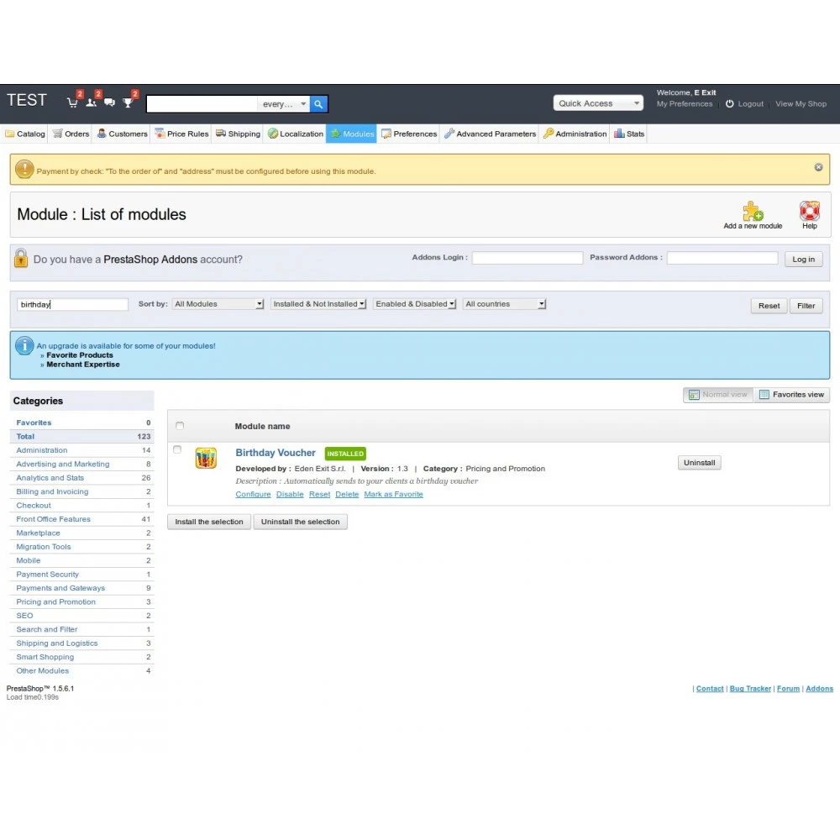Toggle the select-all checkbox in table header
The image size is (840, 840).
click(x=179, y=426)
